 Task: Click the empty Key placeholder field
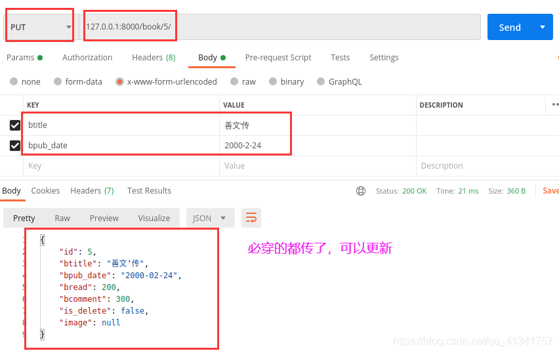tap(121, 166)
